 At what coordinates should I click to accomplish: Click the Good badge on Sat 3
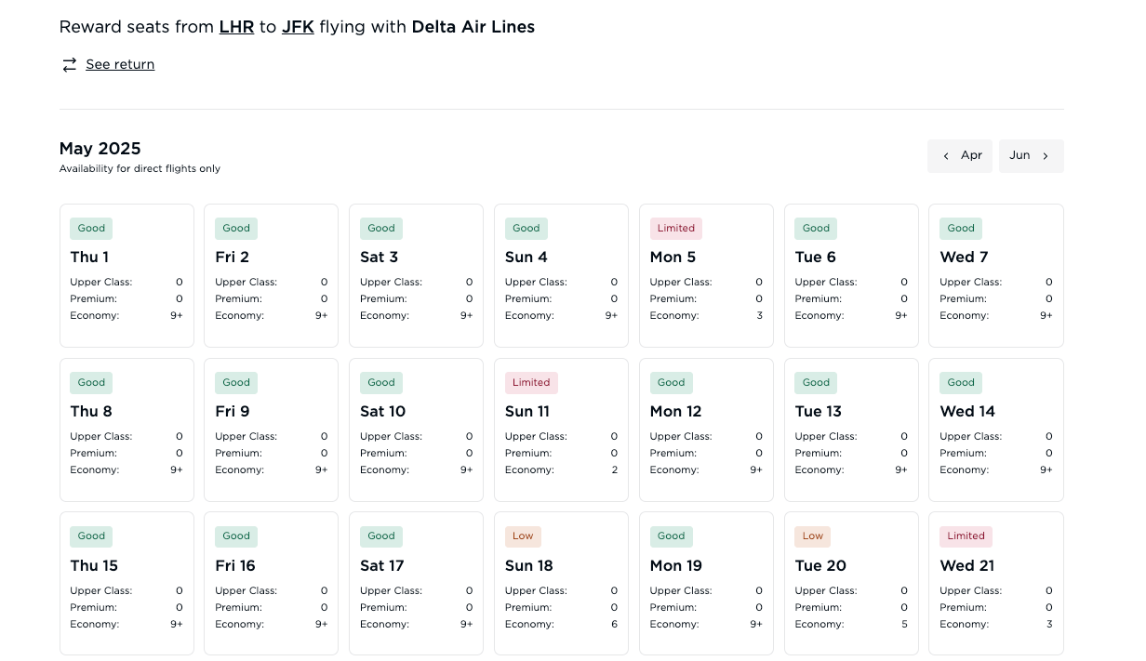[381, 229]
